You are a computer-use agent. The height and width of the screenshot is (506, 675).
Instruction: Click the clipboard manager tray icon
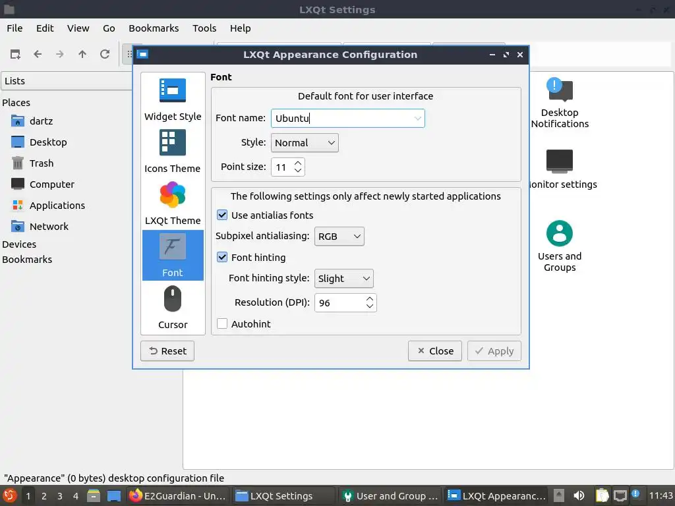[x=602, y=495]
